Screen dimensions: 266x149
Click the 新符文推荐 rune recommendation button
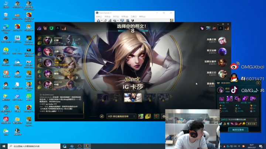238,130
